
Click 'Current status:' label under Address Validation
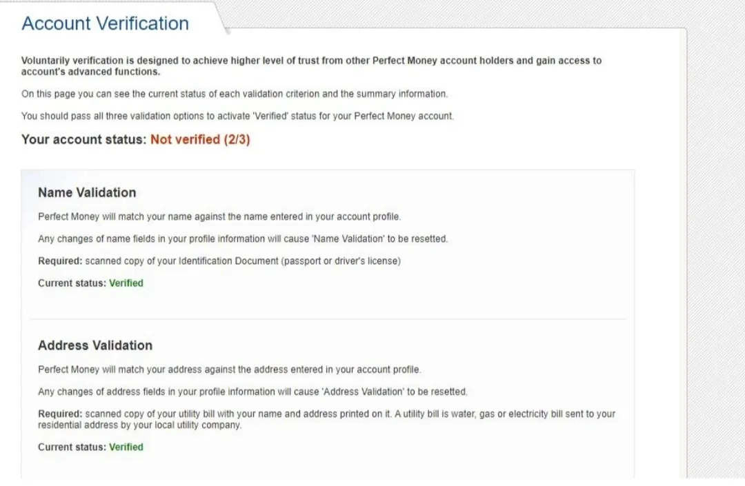click(72, 447)
